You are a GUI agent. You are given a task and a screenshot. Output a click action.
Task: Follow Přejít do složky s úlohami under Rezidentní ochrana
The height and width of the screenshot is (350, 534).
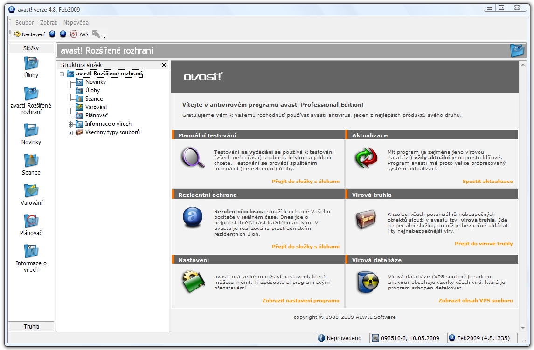[305, 247]
